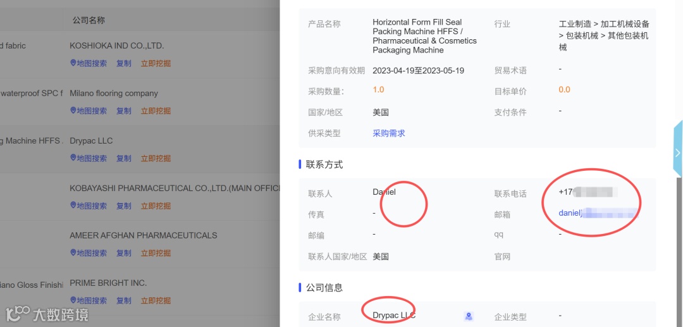Click the country value 美国 beside 国家/地区
Viewport: 683px width, 327px height.
[x=381, y=113]
